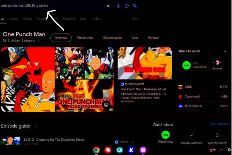Switch to Videos tab
Screen dimensions: 232x155
(27, 19)
